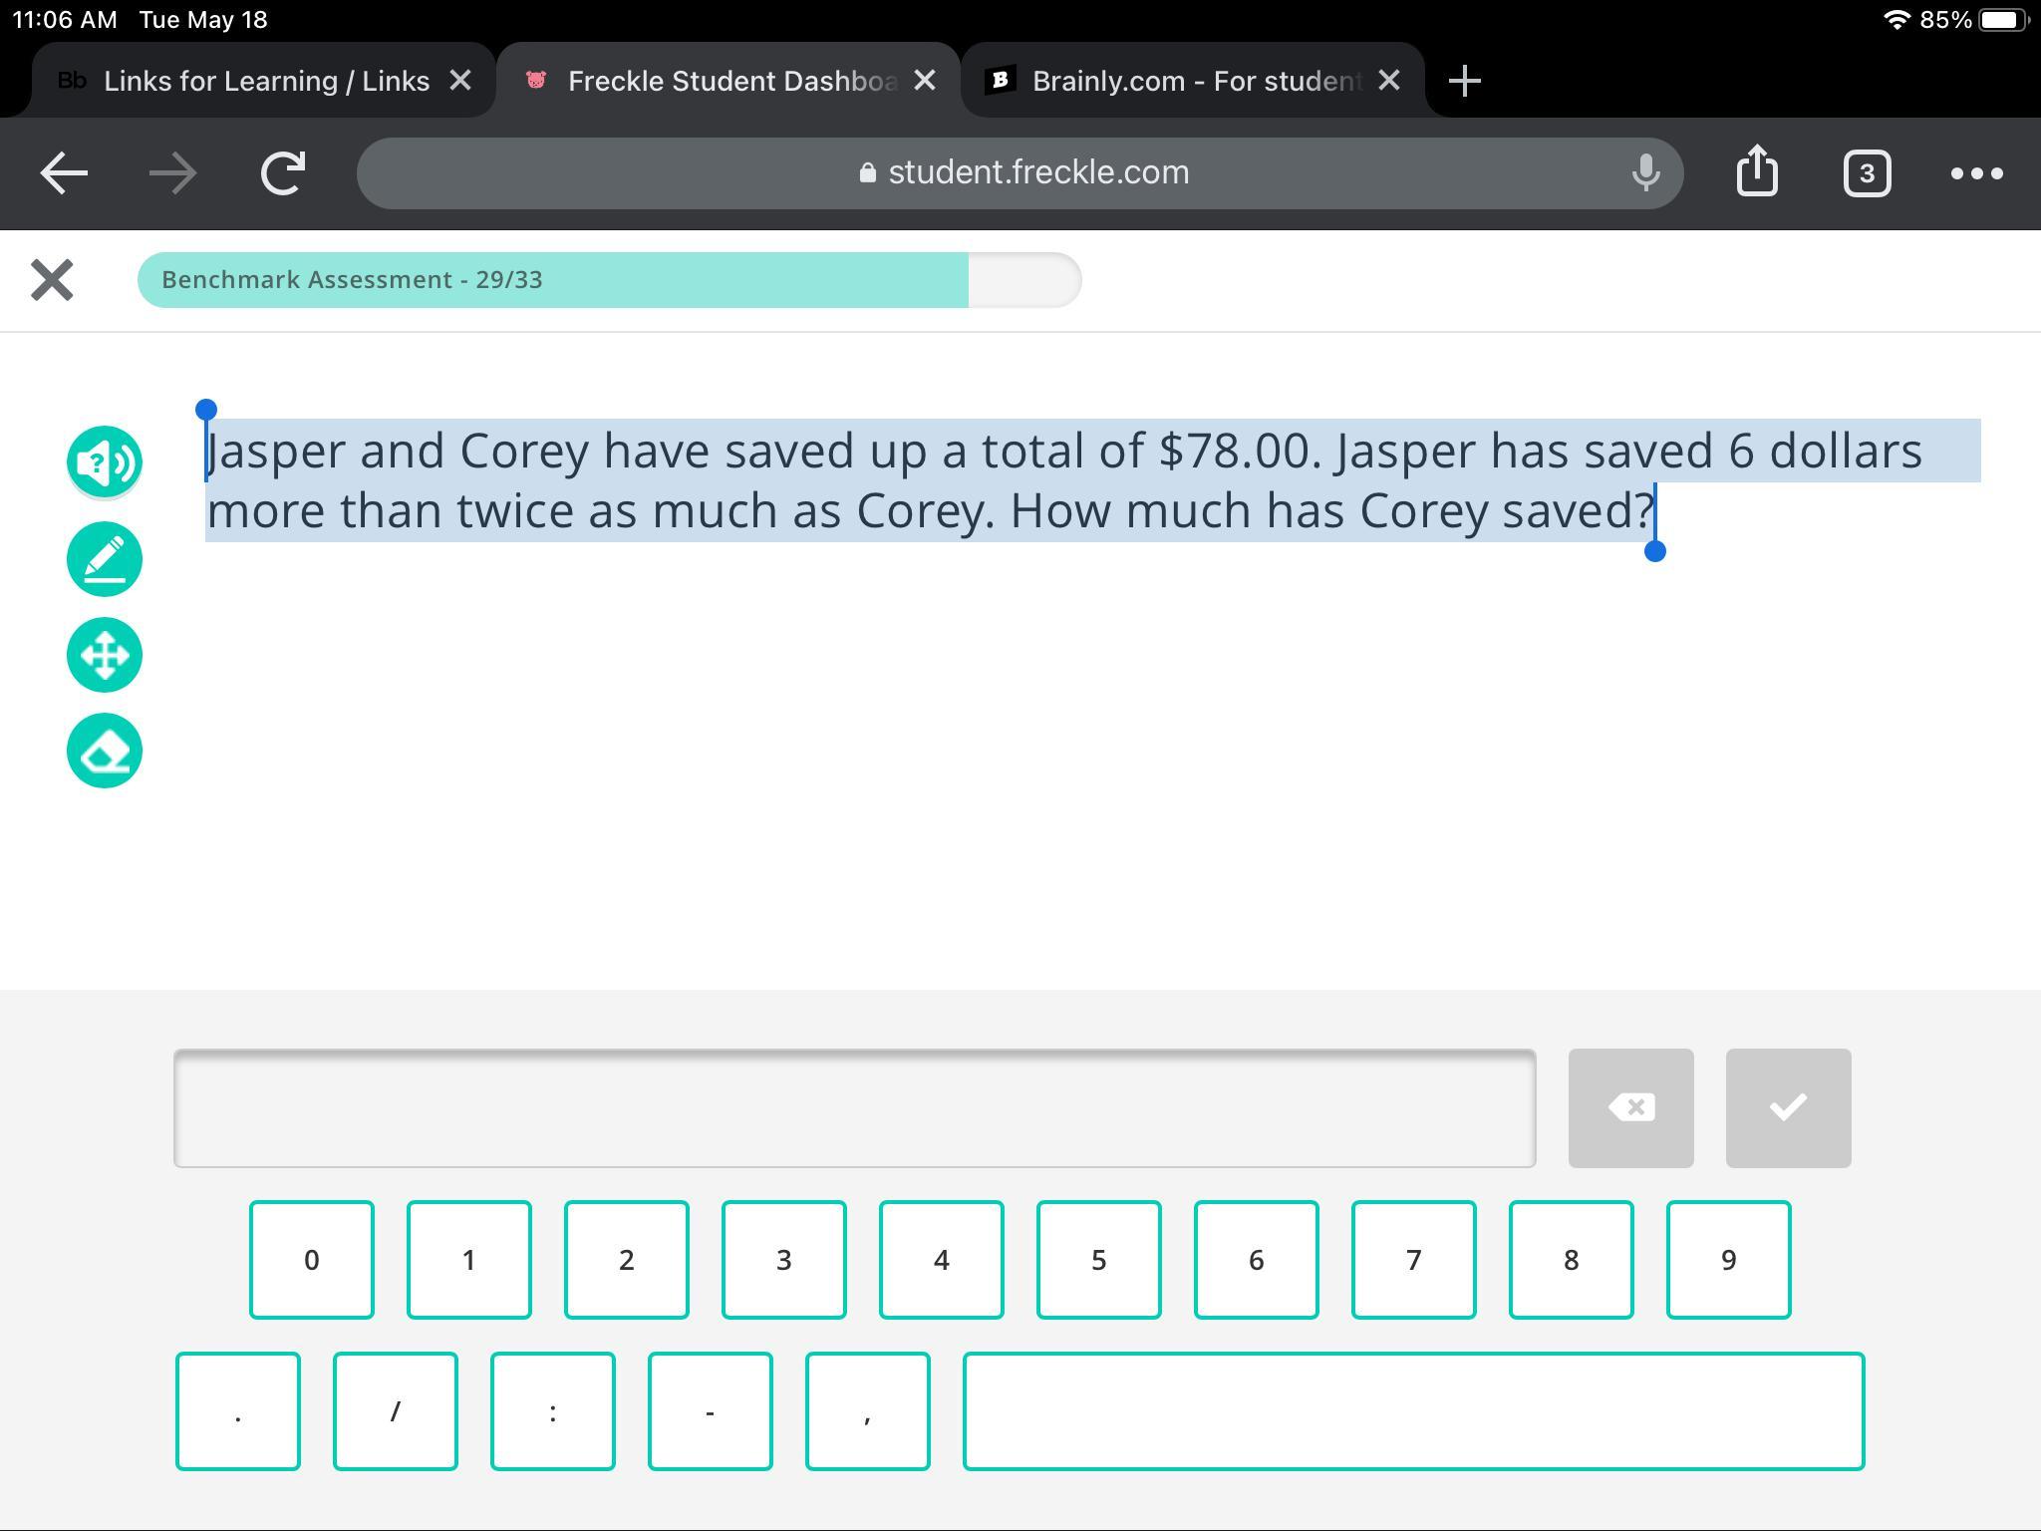2041x1531 pixels.
Task: Tap the microphone in address bar
Action: point(1645,172)
